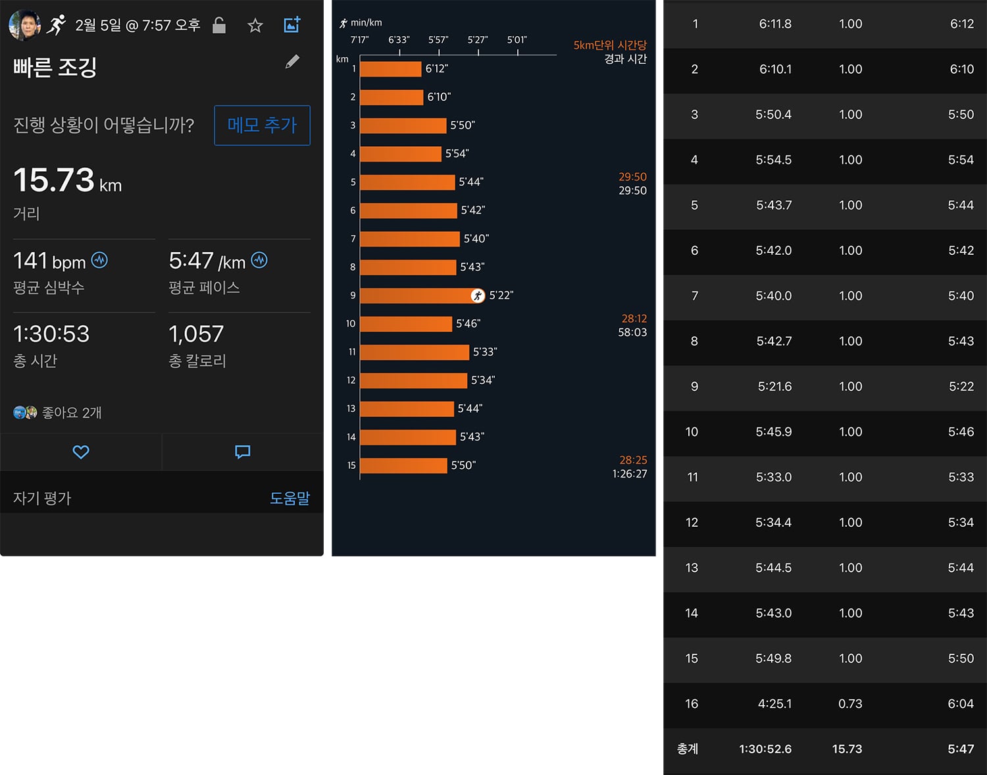
Task: Open comments with speech bubble icon
Action: 243,452
